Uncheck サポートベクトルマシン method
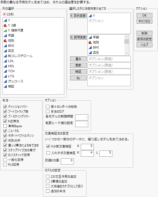This screenshot has height=197, width=158. pos(5,136)
